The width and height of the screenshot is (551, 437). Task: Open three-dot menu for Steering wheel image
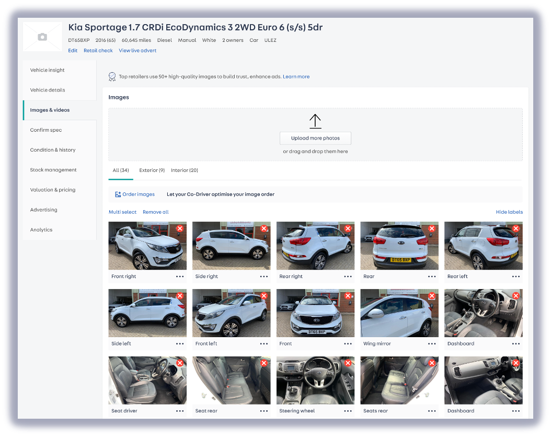(348, 411)
